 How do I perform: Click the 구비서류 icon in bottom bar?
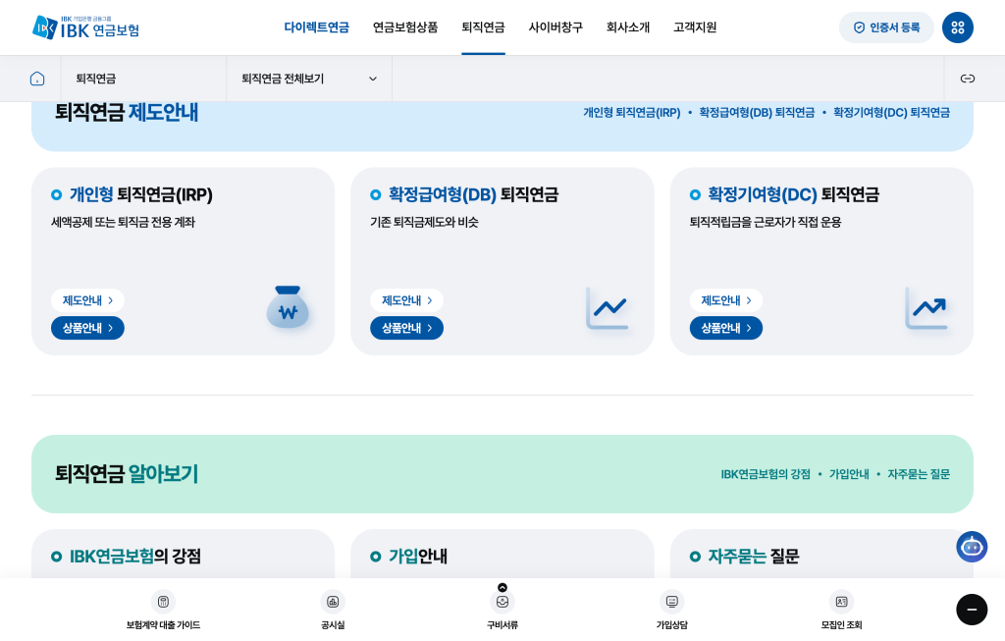click(502, 603)
